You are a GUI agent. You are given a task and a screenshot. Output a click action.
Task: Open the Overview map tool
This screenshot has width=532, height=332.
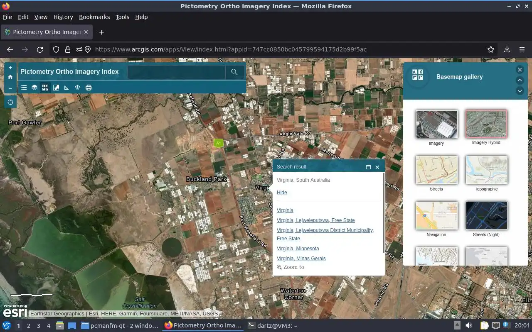56,88
